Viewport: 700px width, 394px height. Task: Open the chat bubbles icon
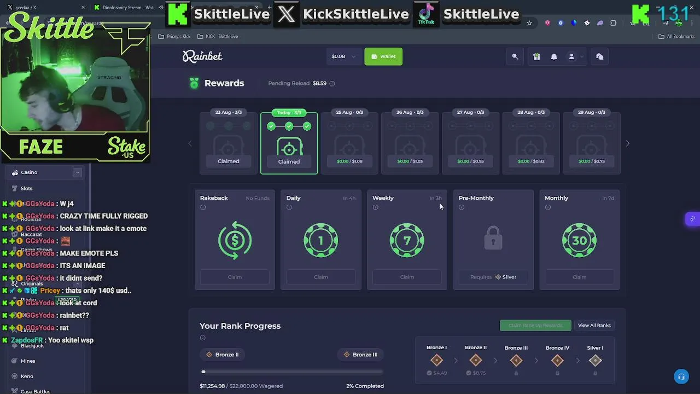coord(600,56)
